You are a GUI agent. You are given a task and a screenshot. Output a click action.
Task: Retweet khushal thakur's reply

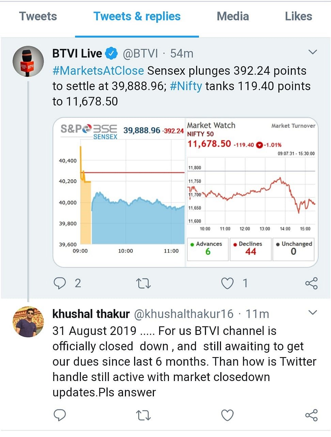click(143, 415)
